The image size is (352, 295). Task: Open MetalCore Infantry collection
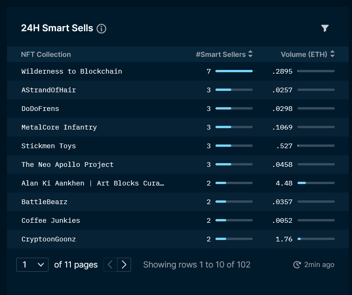(59, 127)
